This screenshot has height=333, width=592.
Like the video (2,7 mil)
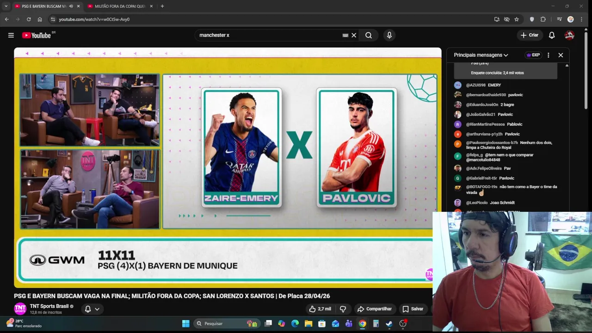320,309
